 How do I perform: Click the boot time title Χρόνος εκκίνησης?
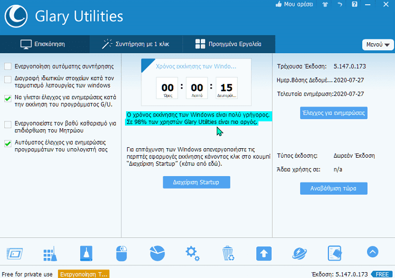click(196, 66)
